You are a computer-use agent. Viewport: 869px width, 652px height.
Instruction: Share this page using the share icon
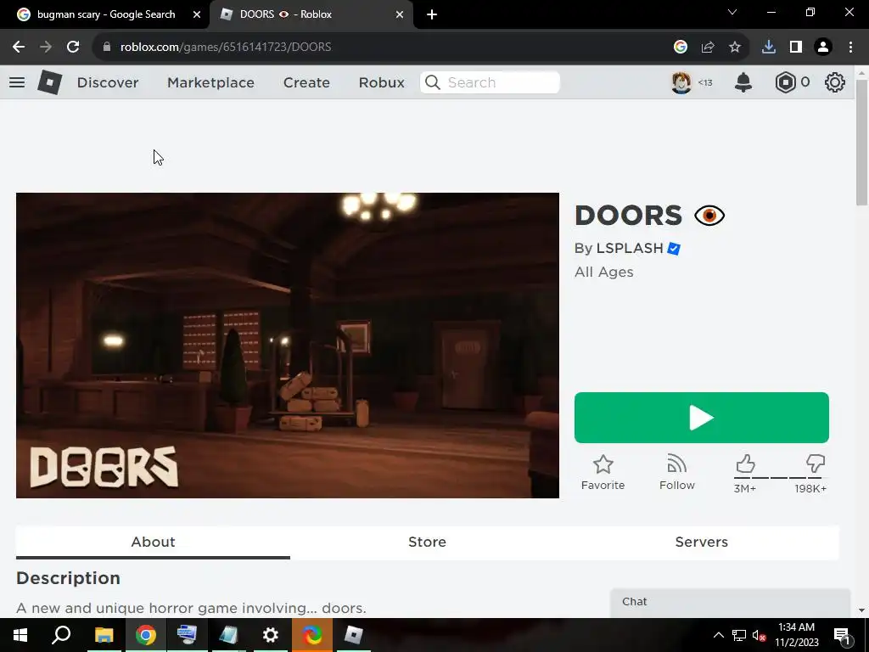(x=708, y=48)
